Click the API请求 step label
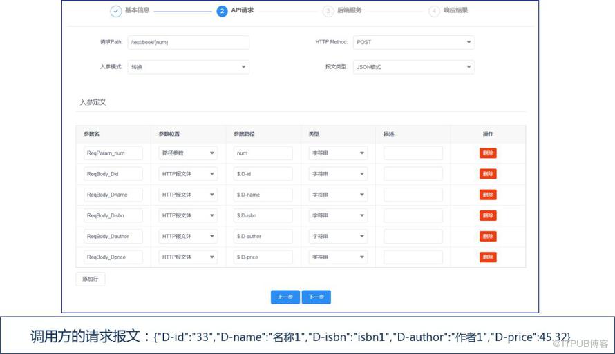This screenshot has width=615, height=354. click(243, 10)
